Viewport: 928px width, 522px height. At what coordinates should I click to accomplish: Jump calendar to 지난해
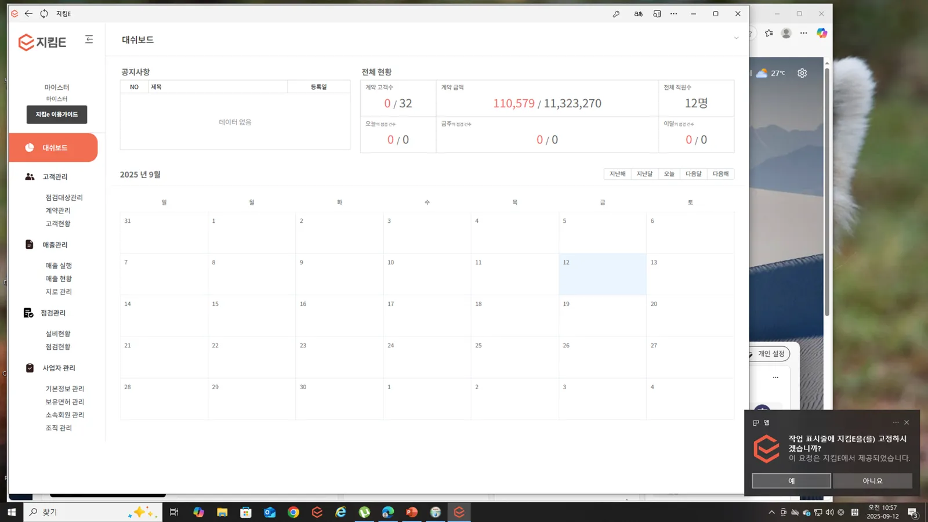[618, 174]
